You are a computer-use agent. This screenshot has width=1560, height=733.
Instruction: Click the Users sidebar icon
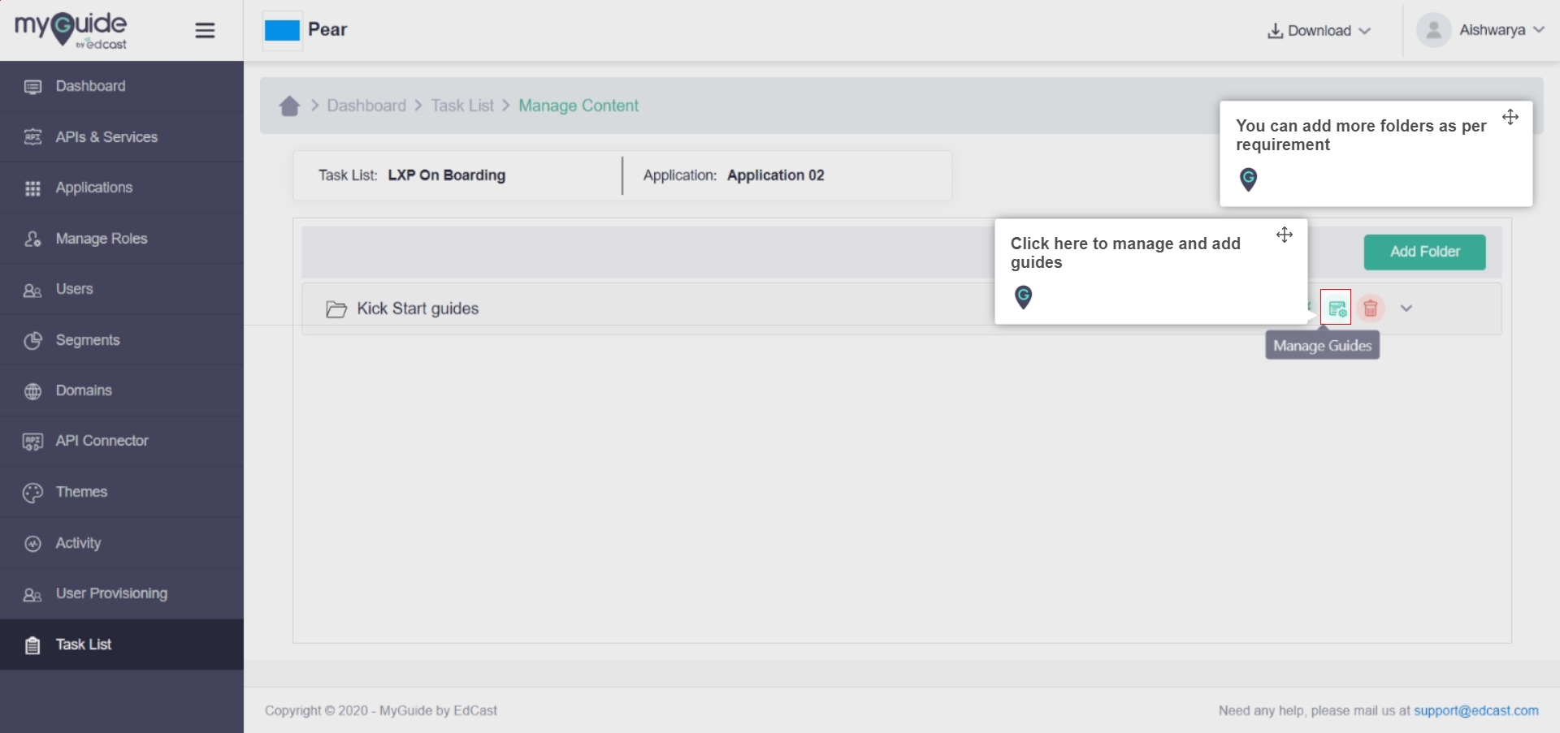click(x=32, y=291)
